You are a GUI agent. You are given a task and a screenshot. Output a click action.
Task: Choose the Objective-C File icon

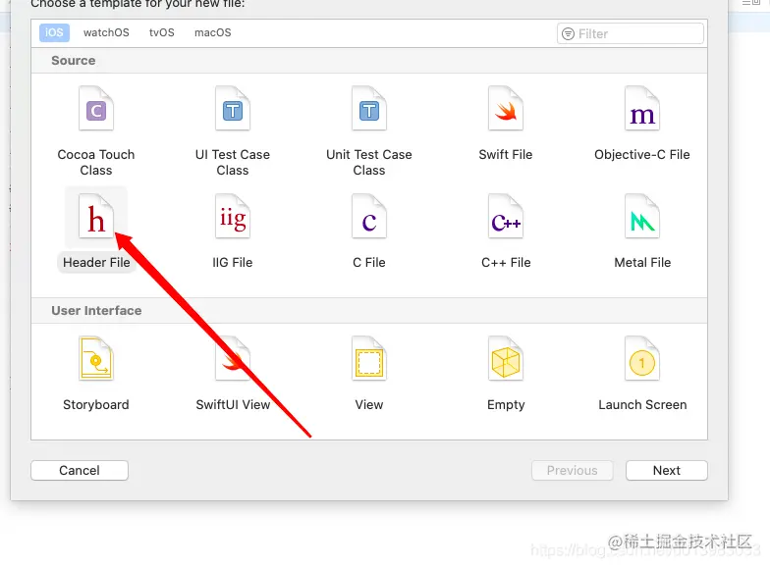point(642,108)
